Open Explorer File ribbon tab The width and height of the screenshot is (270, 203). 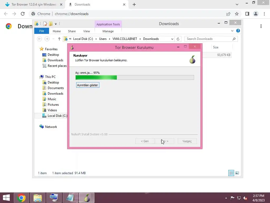click(41, 31)
